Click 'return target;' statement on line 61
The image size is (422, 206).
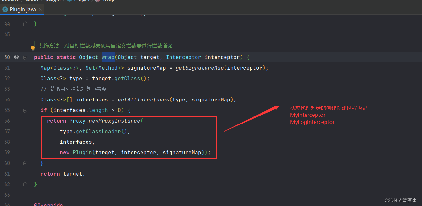(63, 174)
